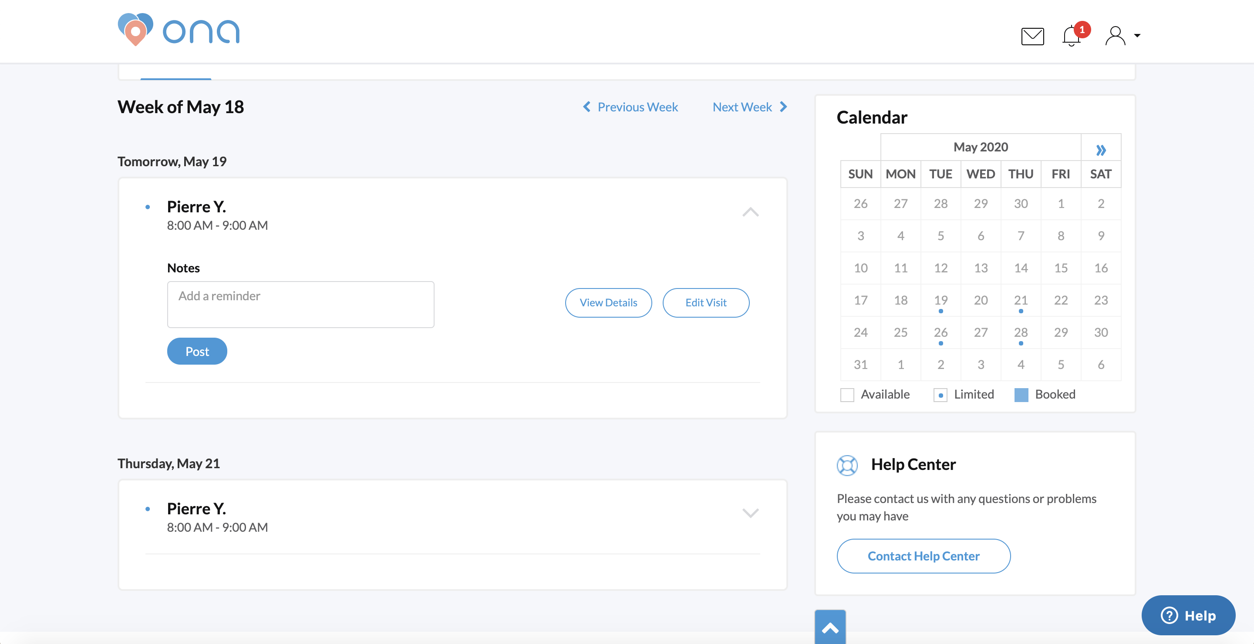Expand the May 21 Pierre Y. visit

point(750,513)
